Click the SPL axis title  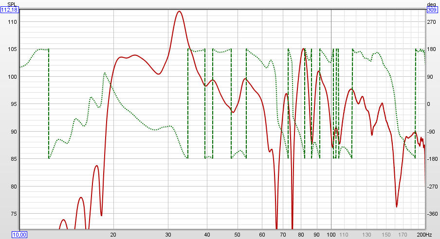(12, 4)
